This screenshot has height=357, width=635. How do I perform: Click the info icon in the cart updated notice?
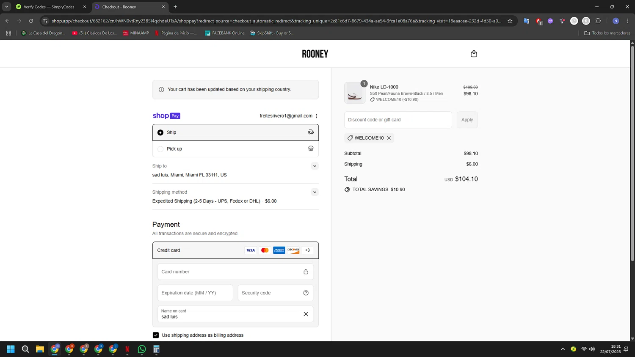tap(161, 90)
